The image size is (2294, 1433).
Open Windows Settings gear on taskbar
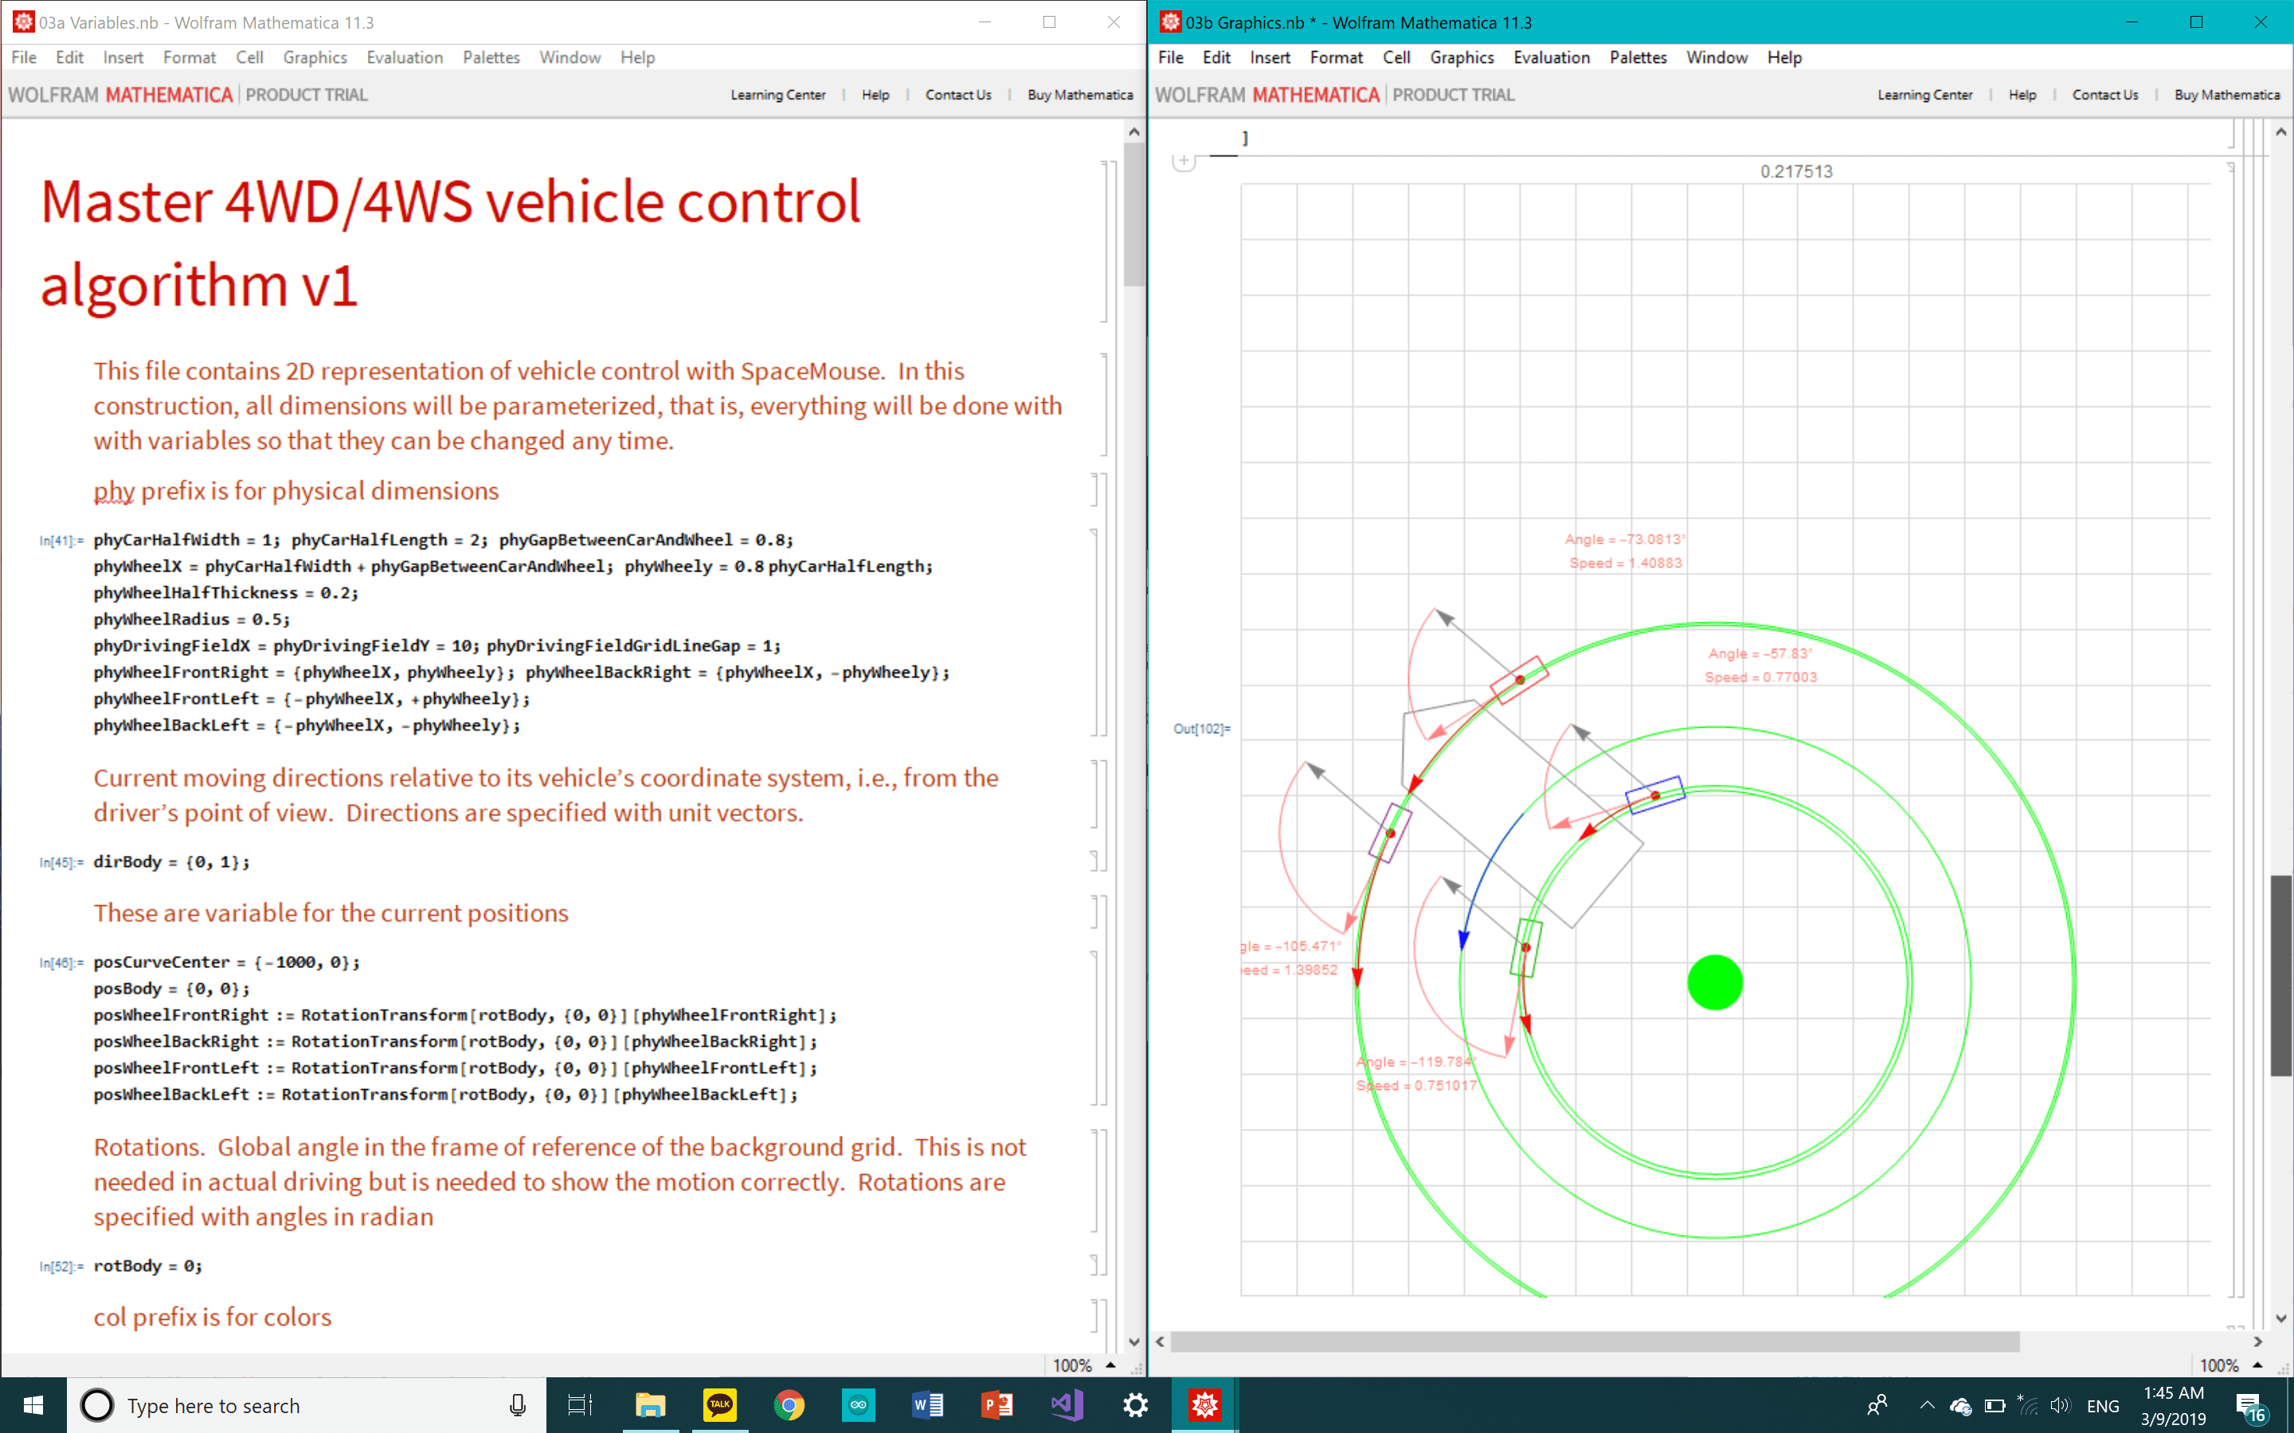pyautogui.click(x=1135, y=1404)
